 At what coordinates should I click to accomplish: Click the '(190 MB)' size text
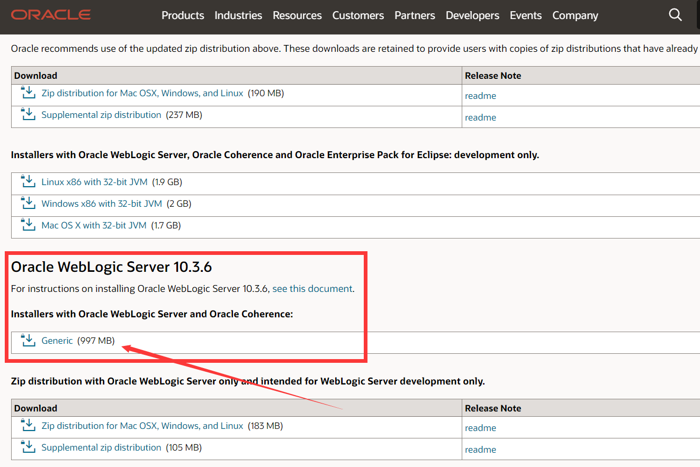click(266, 93)
